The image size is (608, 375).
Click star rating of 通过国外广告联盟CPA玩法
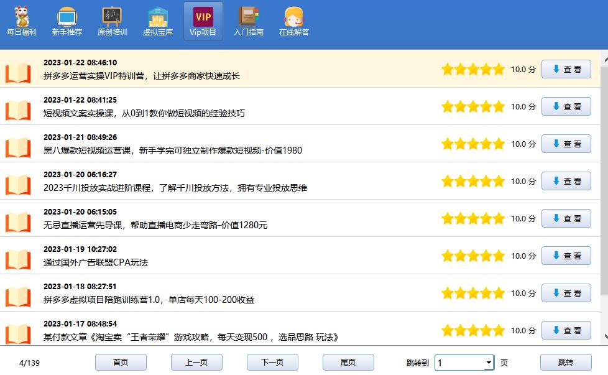pyautogui.click(x=473, y=256)
